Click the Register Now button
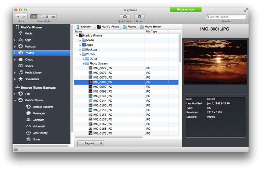 click(x=185, y=10)
